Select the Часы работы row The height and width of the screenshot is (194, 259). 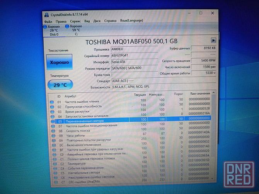[131, 134]
